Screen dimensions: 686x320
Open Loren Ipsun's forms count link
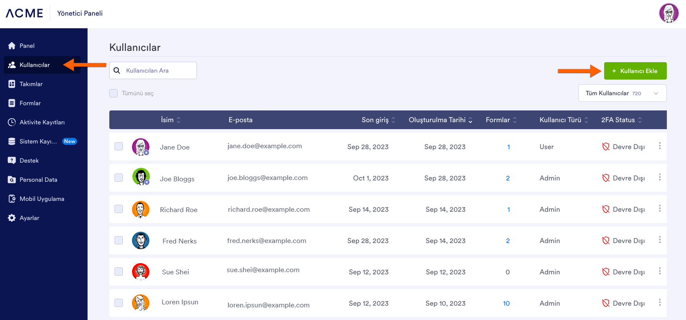(506, 303)
